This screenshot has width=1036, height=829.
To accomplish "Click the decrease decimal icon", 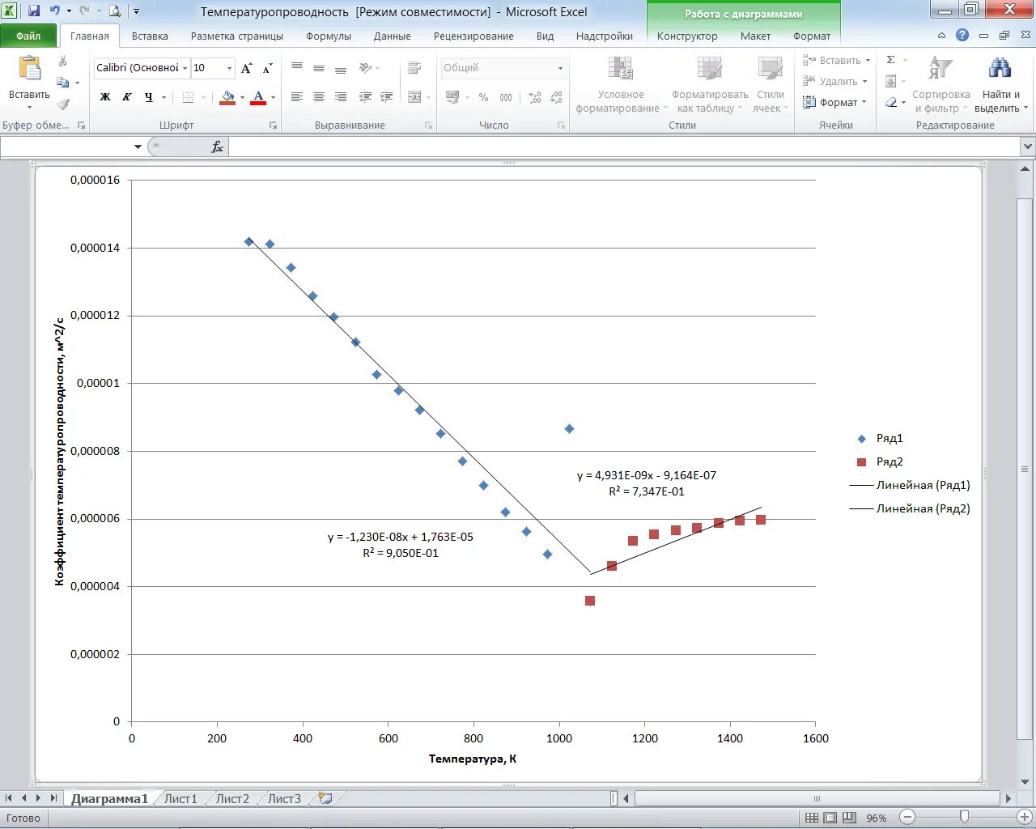I will click(x=556, y=97).
